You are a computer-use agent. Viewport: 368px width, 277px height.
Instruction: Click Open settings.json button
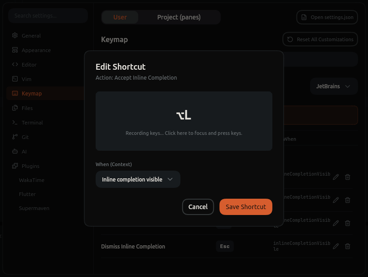click(327, 17)
